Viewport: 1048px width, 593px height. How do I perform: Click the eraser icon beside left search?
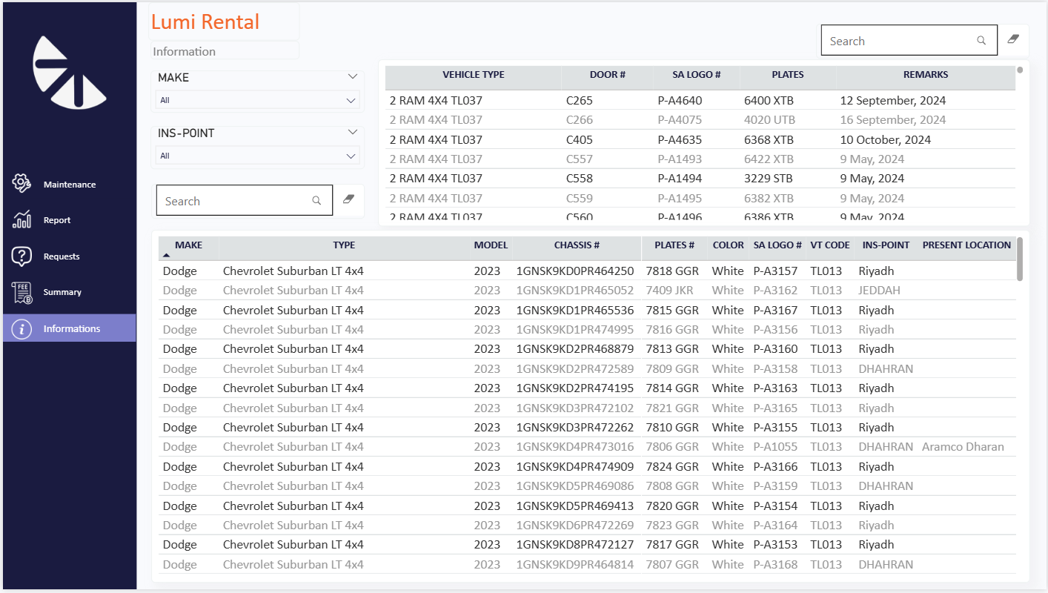tap(349, 199)
